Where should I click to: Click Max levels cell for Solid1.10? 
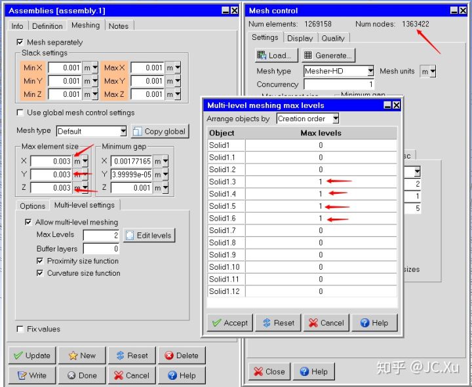(x=321, y=267)
